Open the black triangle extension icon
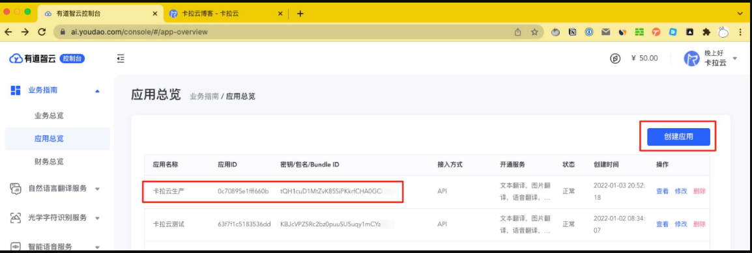 point(689,32)
